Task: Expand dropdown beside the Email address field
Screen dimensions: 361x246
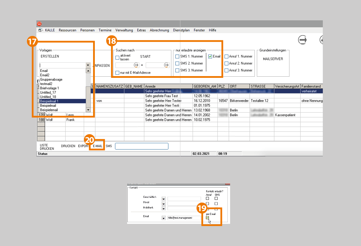Action: [163, 218]
